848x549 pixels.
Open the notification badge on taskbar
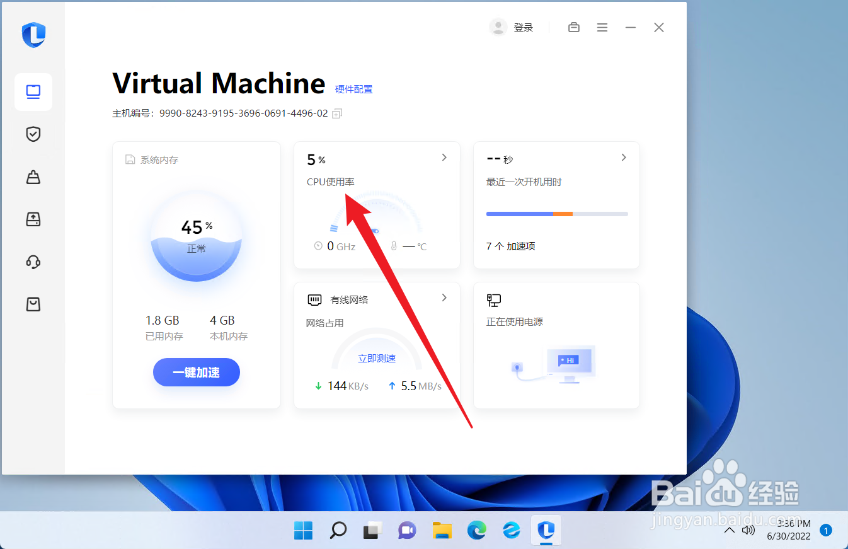tap(826, 531)
